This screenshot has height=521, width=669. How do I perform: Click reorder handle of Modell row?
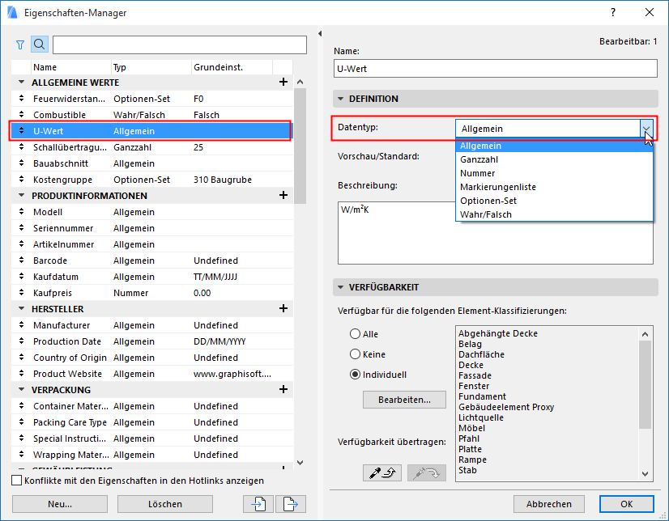[x=21, y=212]
